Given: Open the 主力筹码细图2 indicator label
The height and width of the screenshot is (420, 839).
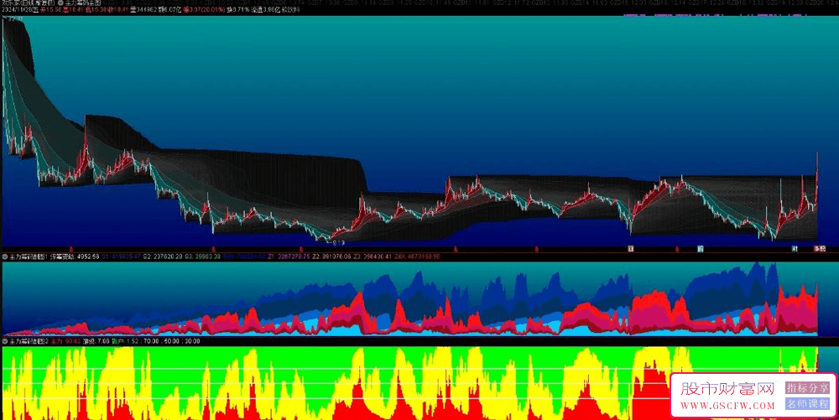Looking at the screenshot, I should pyautogui.click(x=30, y=342).
